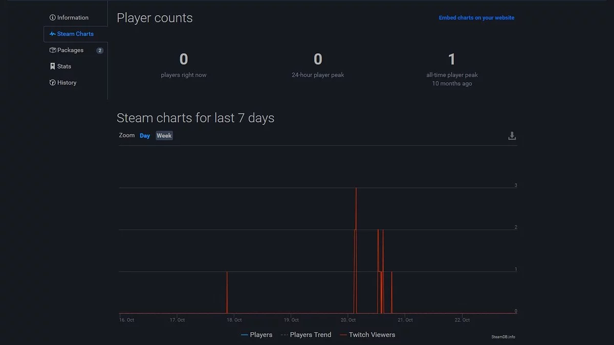Click the 'all-time player peak' value

(452, 59)
